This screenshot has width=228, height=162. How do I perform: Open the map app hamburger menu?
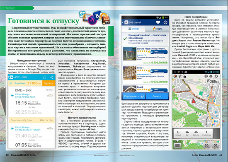pos(177,145)
